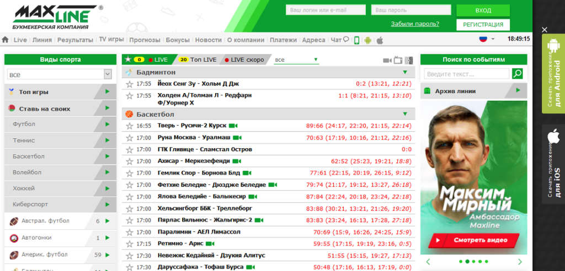Favorite Йеох Сенг Зу - Хольм Д Дж match

tap(129, 84)
